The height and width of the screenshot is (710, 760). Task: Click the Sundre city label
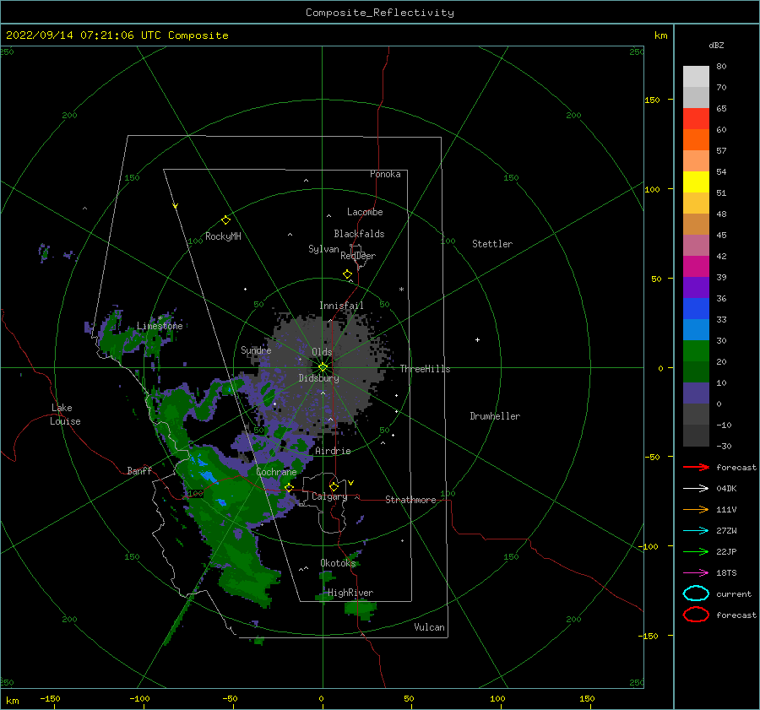(x=256, y=350)
